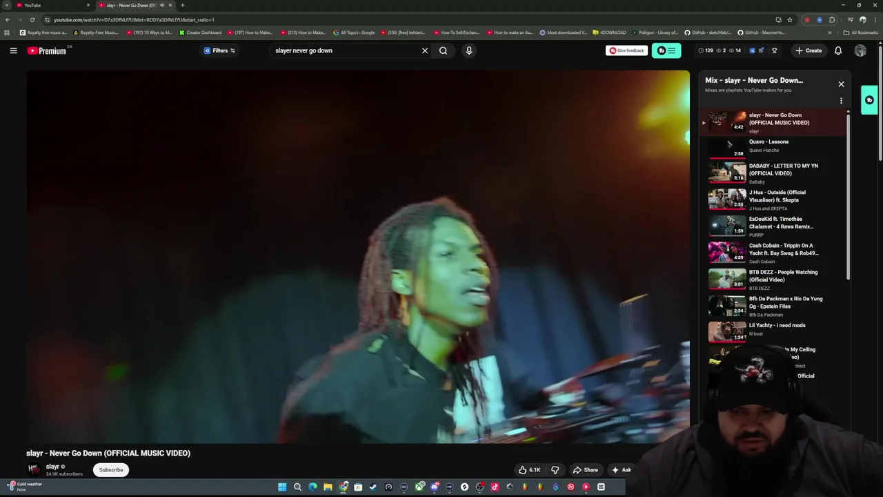Open Steam from the taskbar
This screenshot has height=497, width=883.
tap(373, 487)
